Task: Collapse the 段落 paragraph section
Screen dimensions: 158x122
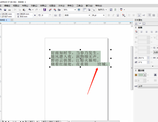Action: (x=136, y=27)
